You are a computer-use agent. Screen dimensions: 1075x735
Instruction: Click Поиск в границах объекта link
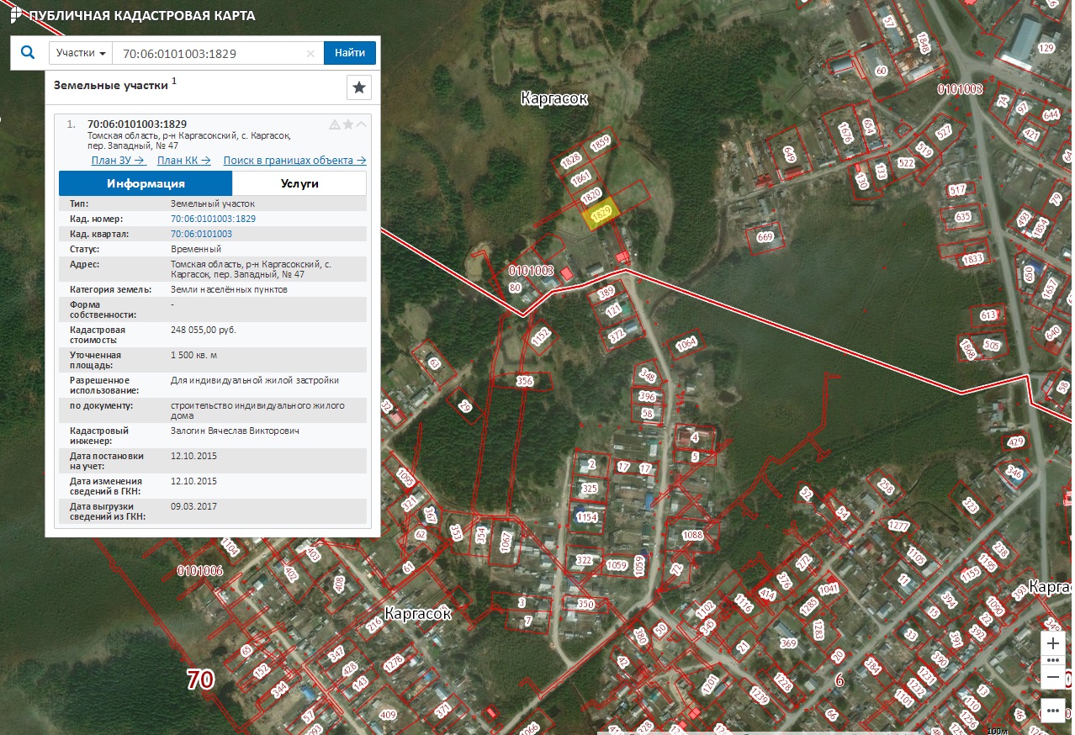pyautogui.click(x=294, y=161)
